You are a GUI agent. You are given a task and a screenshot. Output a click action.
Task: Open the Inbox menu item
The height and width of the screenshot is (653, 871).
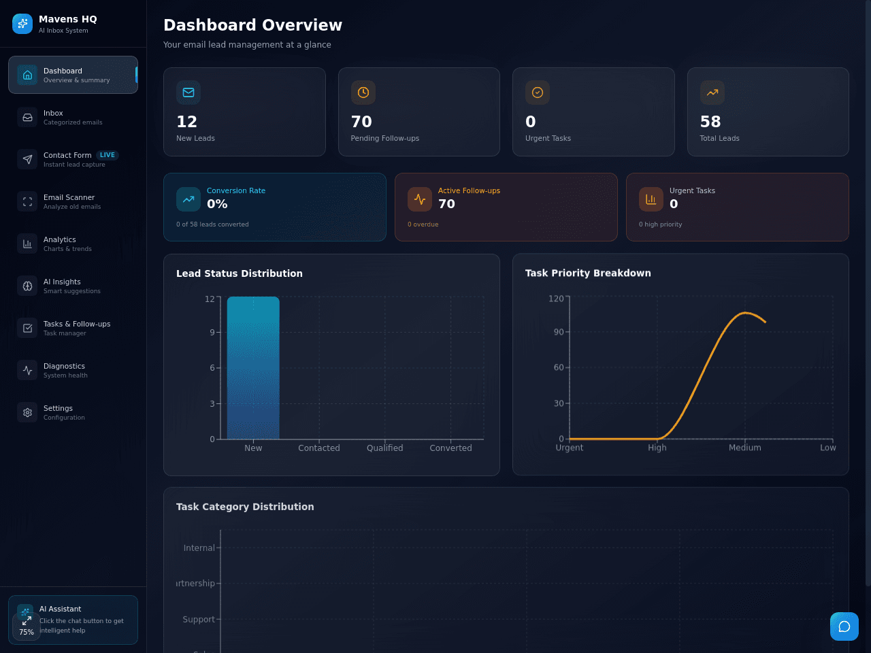73,117
